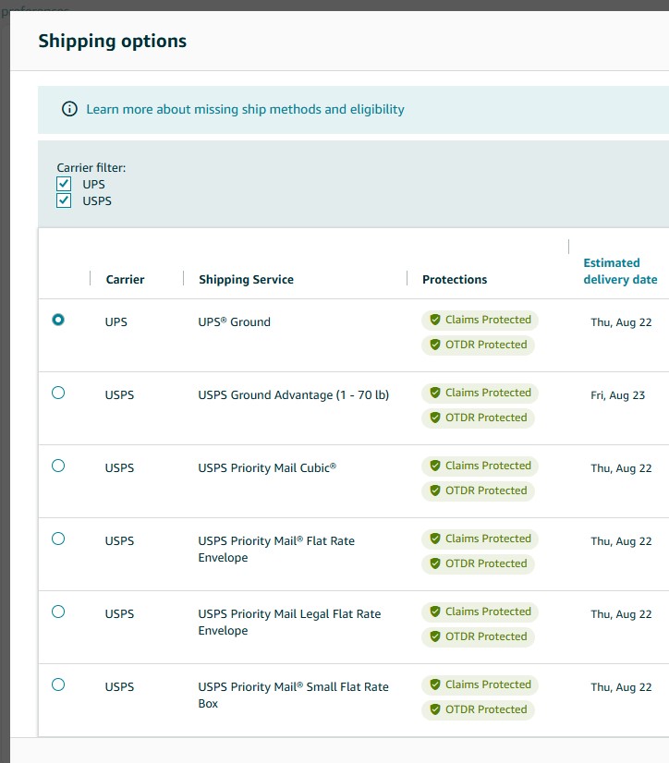The height and width of the screenshot is (763, 669).
Task: Click Claims Protected badge for Flat Rate Envelope
Action: pyautogui.click(x=480, y=539)
